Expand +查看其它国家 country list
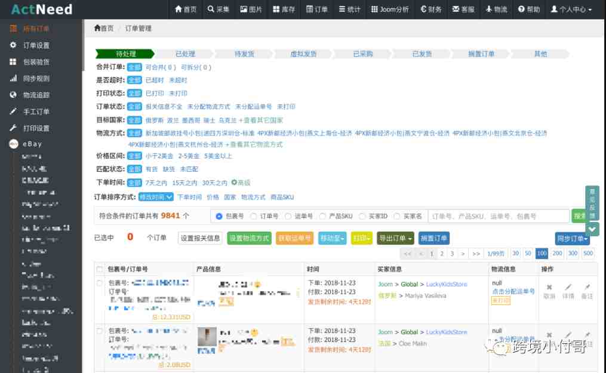 point(261,120)
